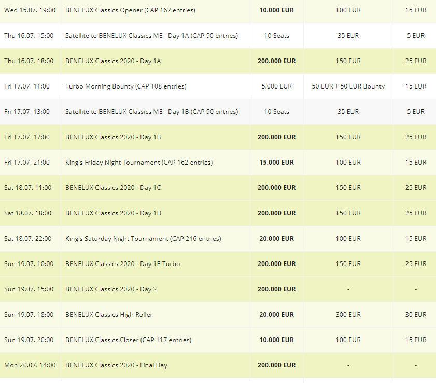
Task: Click the date 'Fri 17.07. 13:00'
Action: (27, 112)
